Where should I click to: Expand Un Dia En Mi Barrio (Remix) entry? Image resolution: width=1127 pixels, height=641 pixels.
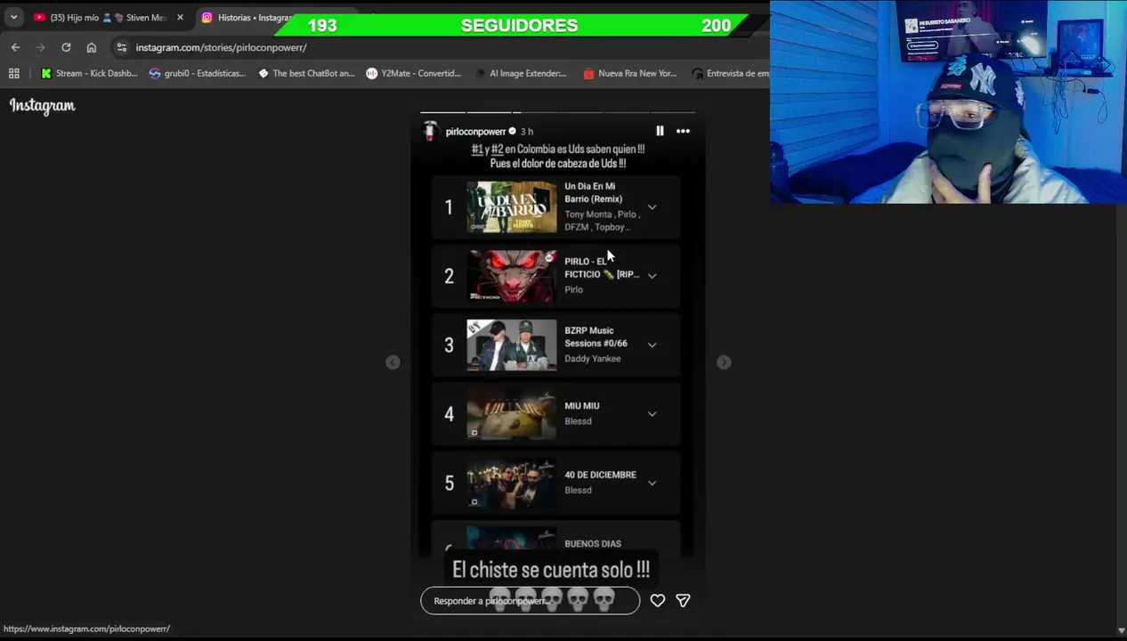point(652,207)
